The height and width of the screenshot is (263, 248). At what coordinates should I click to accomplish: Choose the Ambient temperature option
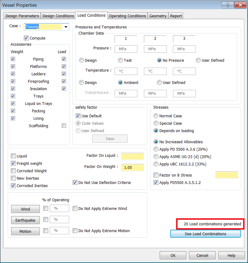(120, 82)
